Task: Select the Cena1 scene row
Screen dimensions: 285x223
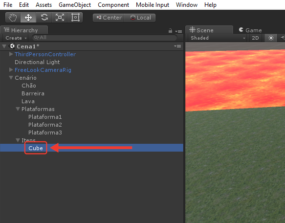Action: [91, 46]
